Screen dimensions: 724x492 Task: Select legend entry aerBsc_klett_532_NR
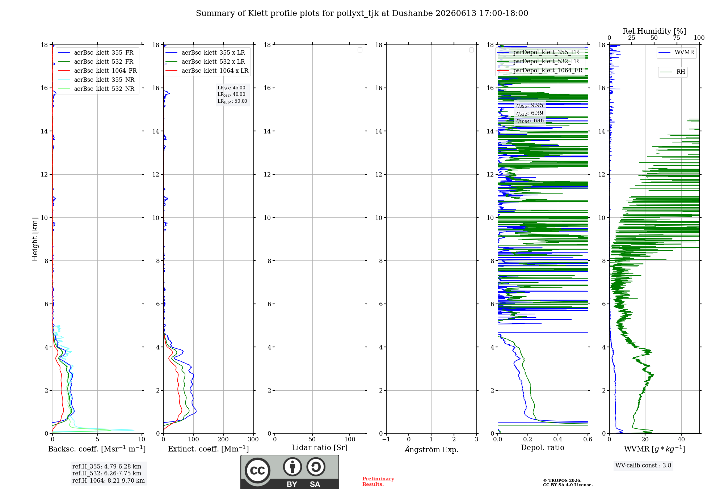pyautogui.click(x=97, y=89)
